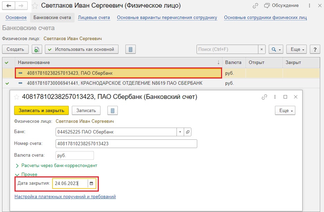Click Светлаков Иван Сергеевич above accounts list

tap(73, 39)
